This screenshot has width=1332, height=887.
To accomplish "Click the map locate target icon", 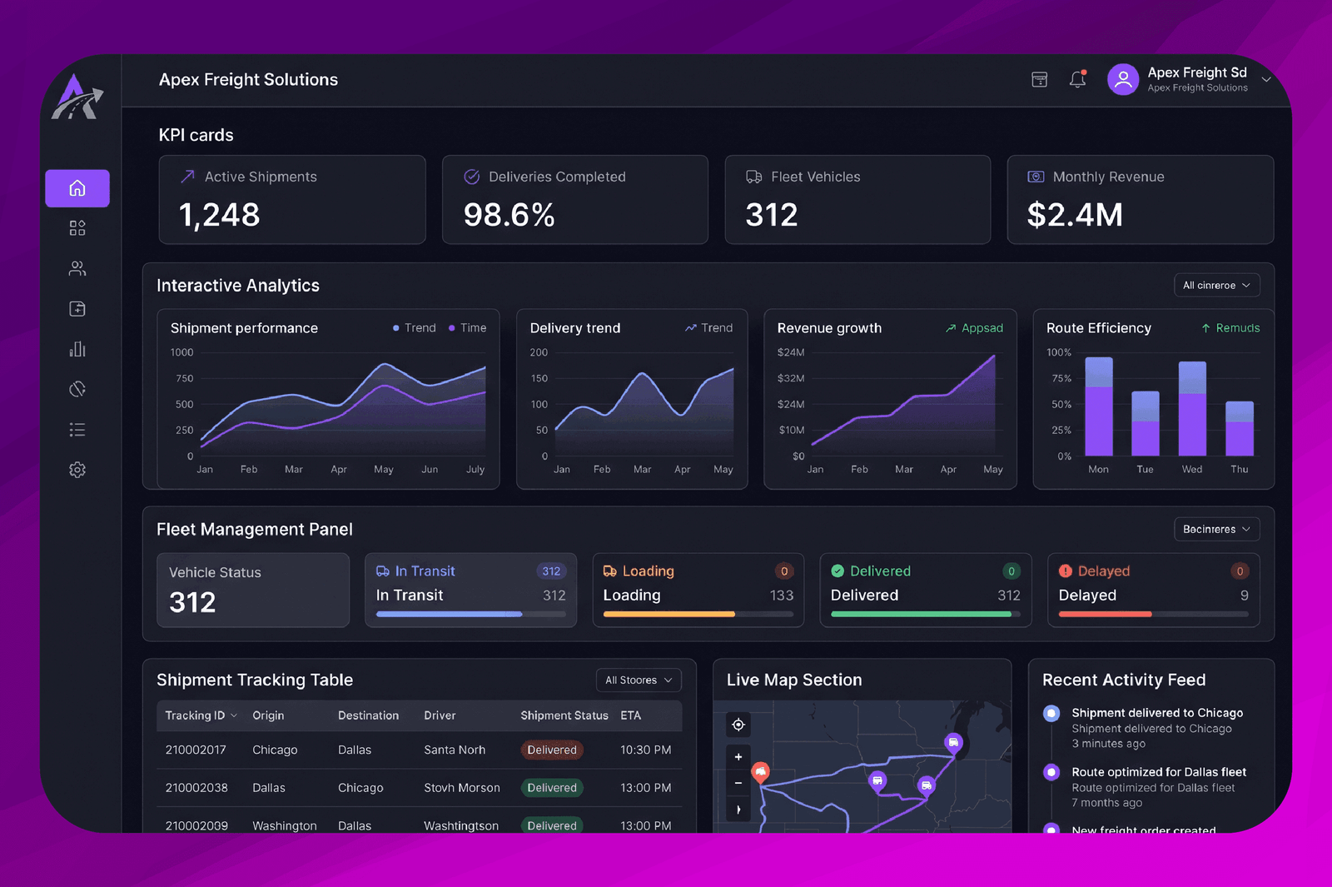I will pos(738,725).
